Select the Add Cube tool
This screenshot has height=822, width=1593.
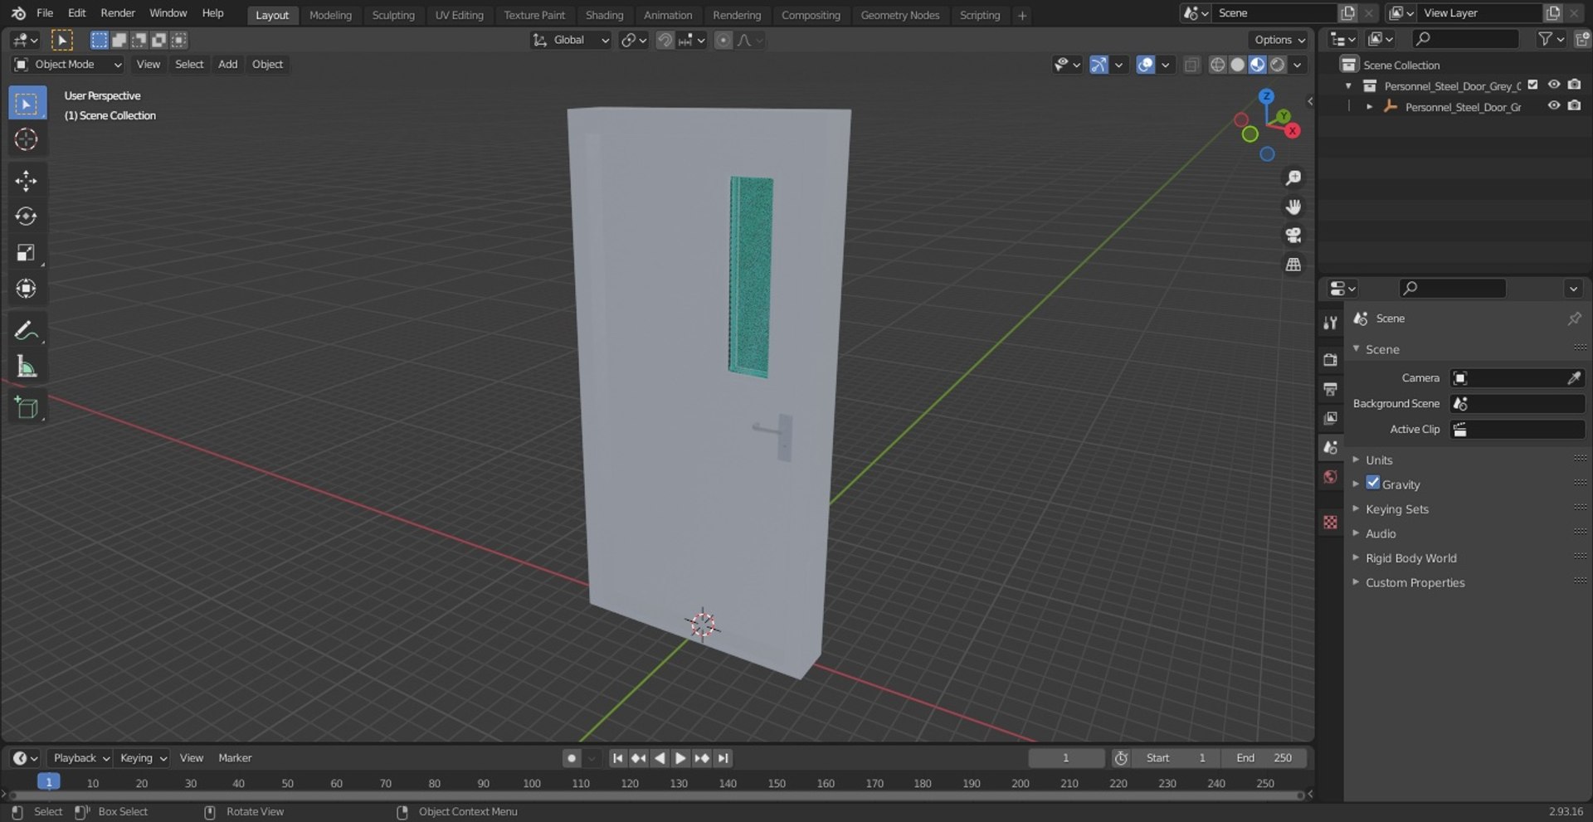tap(27, 407)
